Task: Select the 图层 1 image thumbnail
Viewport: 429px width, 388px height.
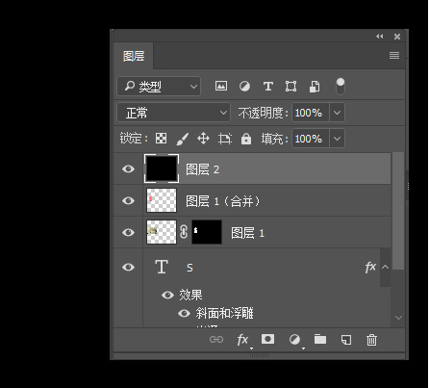Action: [162, 232]
